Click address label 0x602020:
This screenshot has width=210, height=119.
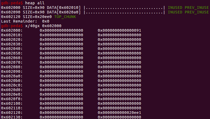coord(12,39)
